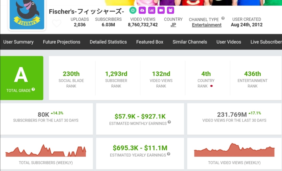
Task: Click the 17.1% video views growth indicator
Action: (255, 113)
